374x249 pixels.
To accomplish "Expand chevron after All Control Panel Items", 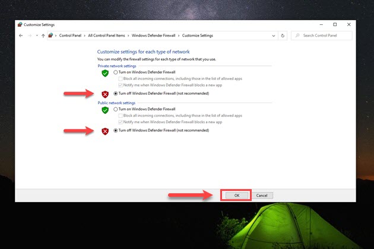I will (x=128, y=36).
